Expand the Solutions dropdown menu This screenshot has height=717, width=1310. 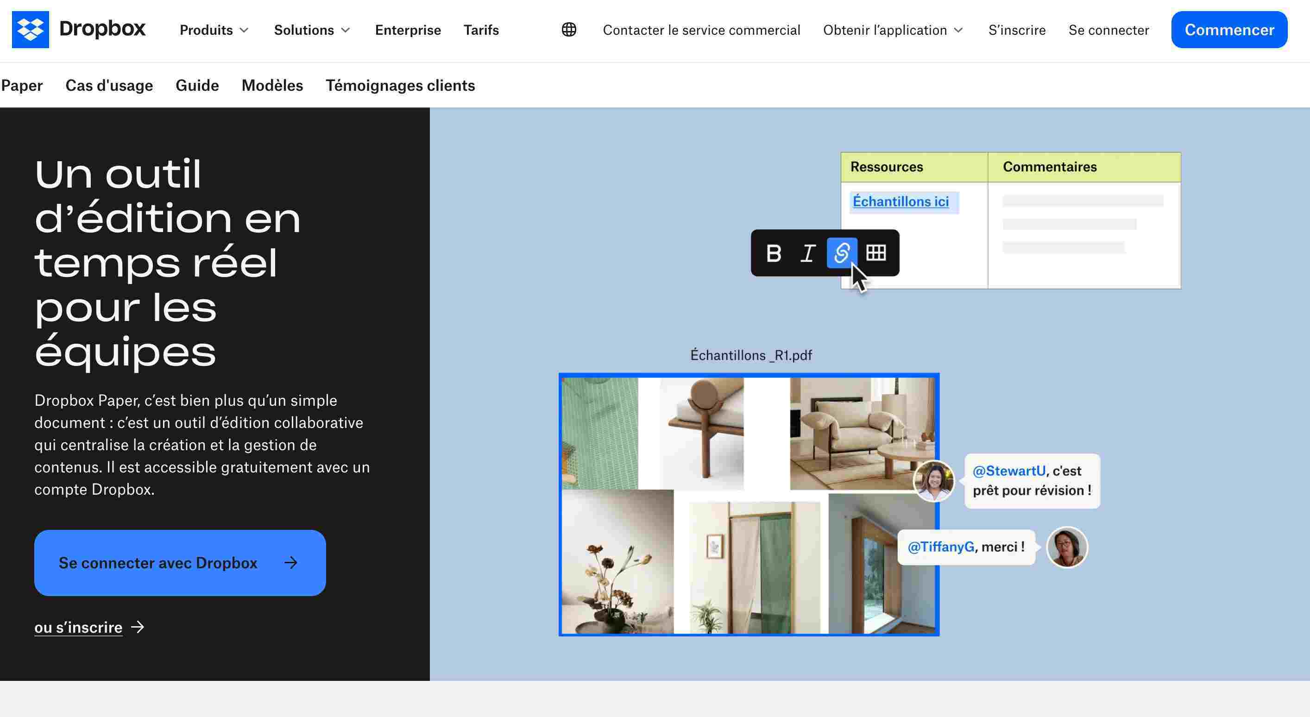(312, 30)
